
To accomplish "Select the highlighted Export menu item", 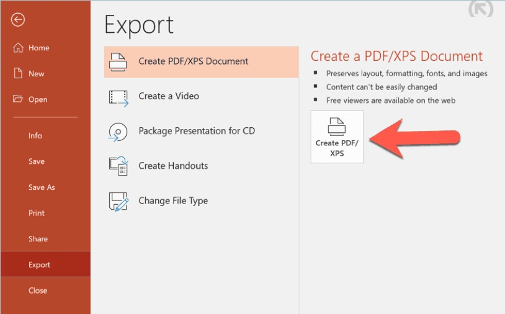I will tap(45, 264).
